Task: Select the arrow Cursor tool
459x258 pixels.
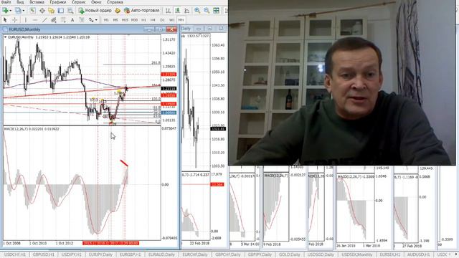Action: coord(5,20)
